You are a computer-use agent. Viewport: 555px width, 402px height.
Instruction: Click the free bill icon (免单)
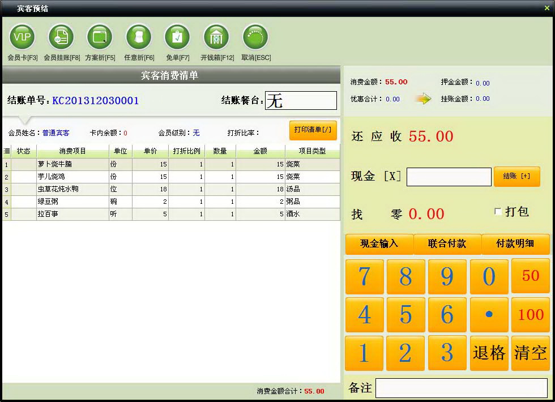[177, 37]
